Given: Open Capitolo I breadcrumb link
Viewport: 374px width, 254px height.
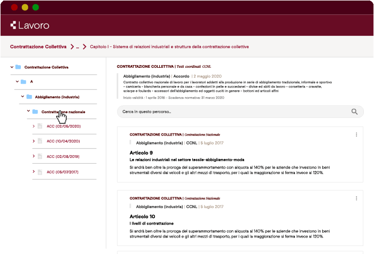Looking at the screenshot, I should point(169,47).
